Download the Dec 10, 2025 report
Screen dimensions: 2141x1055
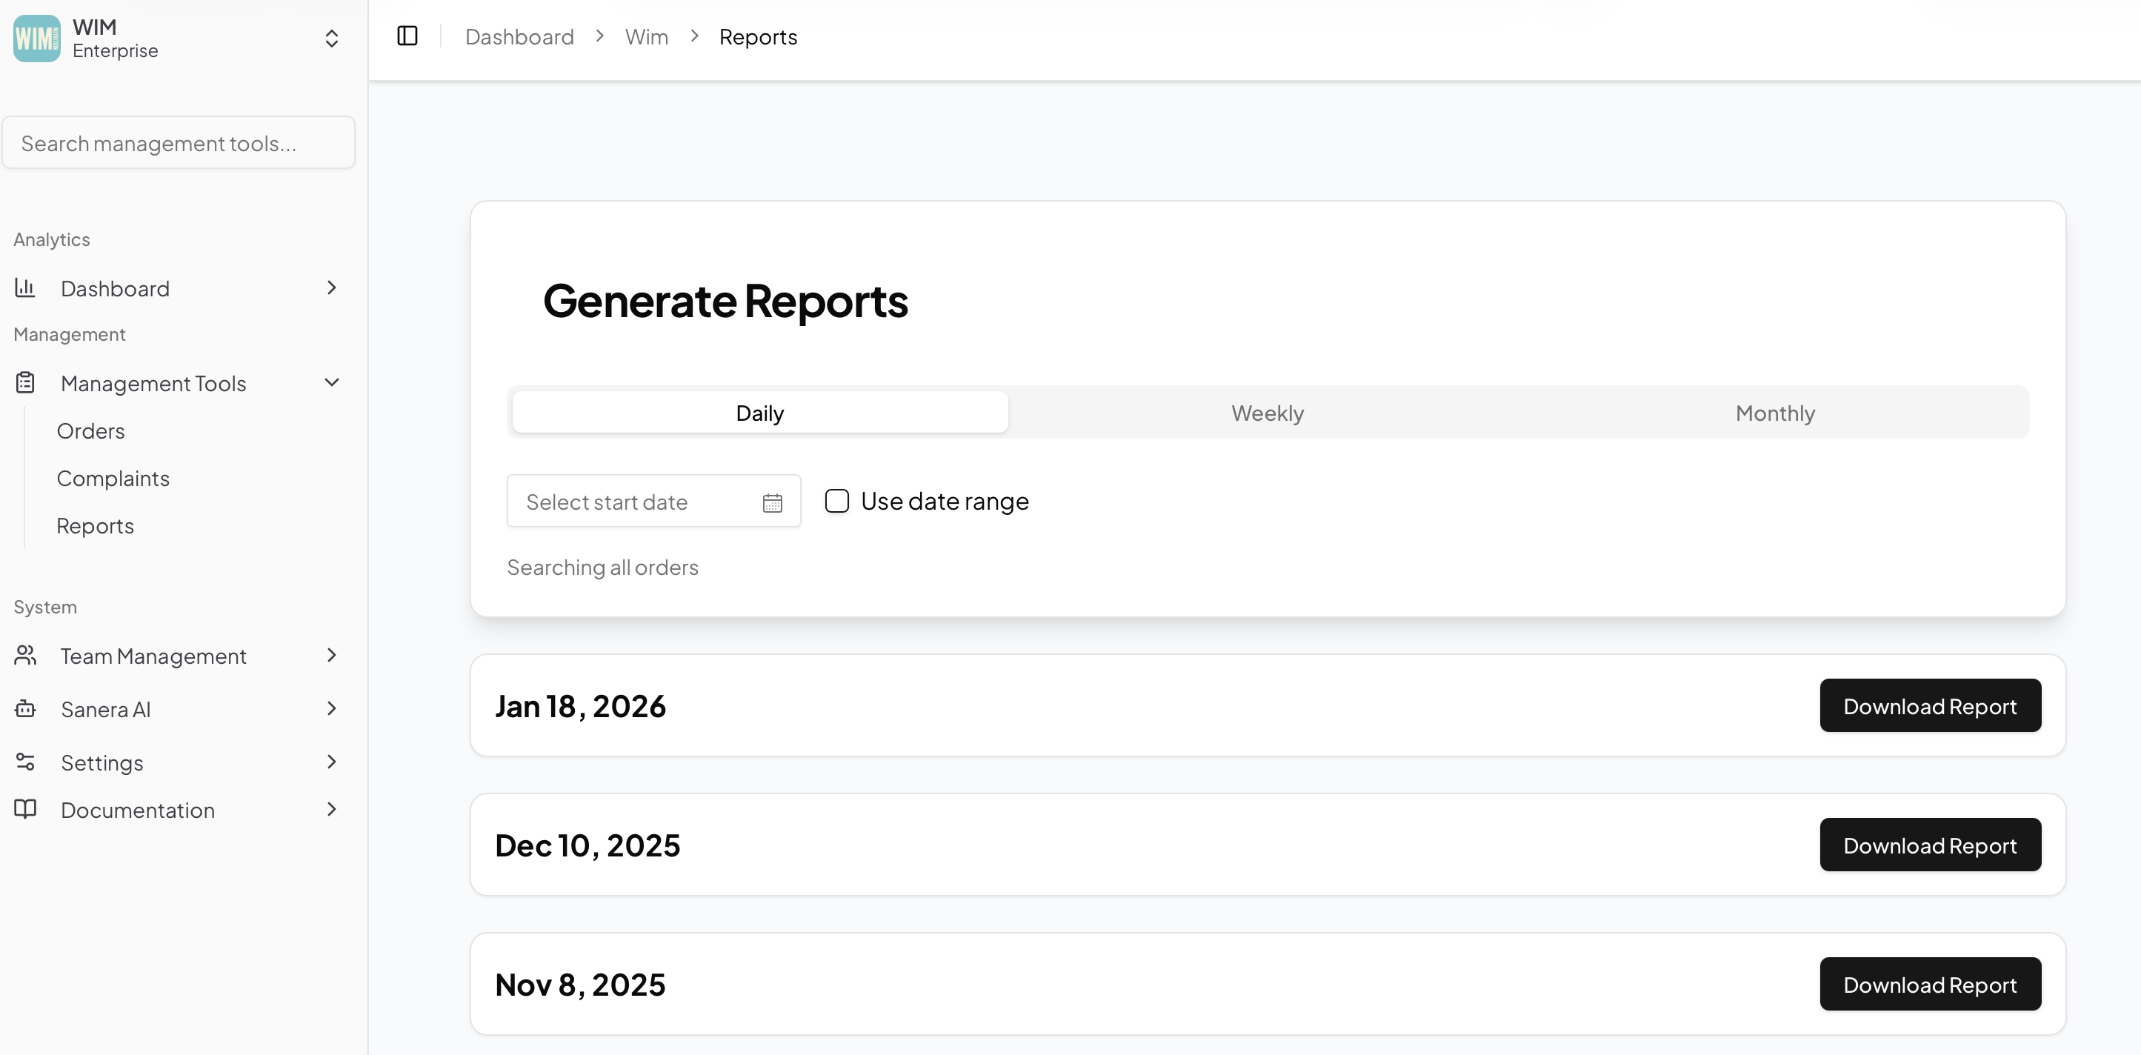click(x=1930, y=845)
